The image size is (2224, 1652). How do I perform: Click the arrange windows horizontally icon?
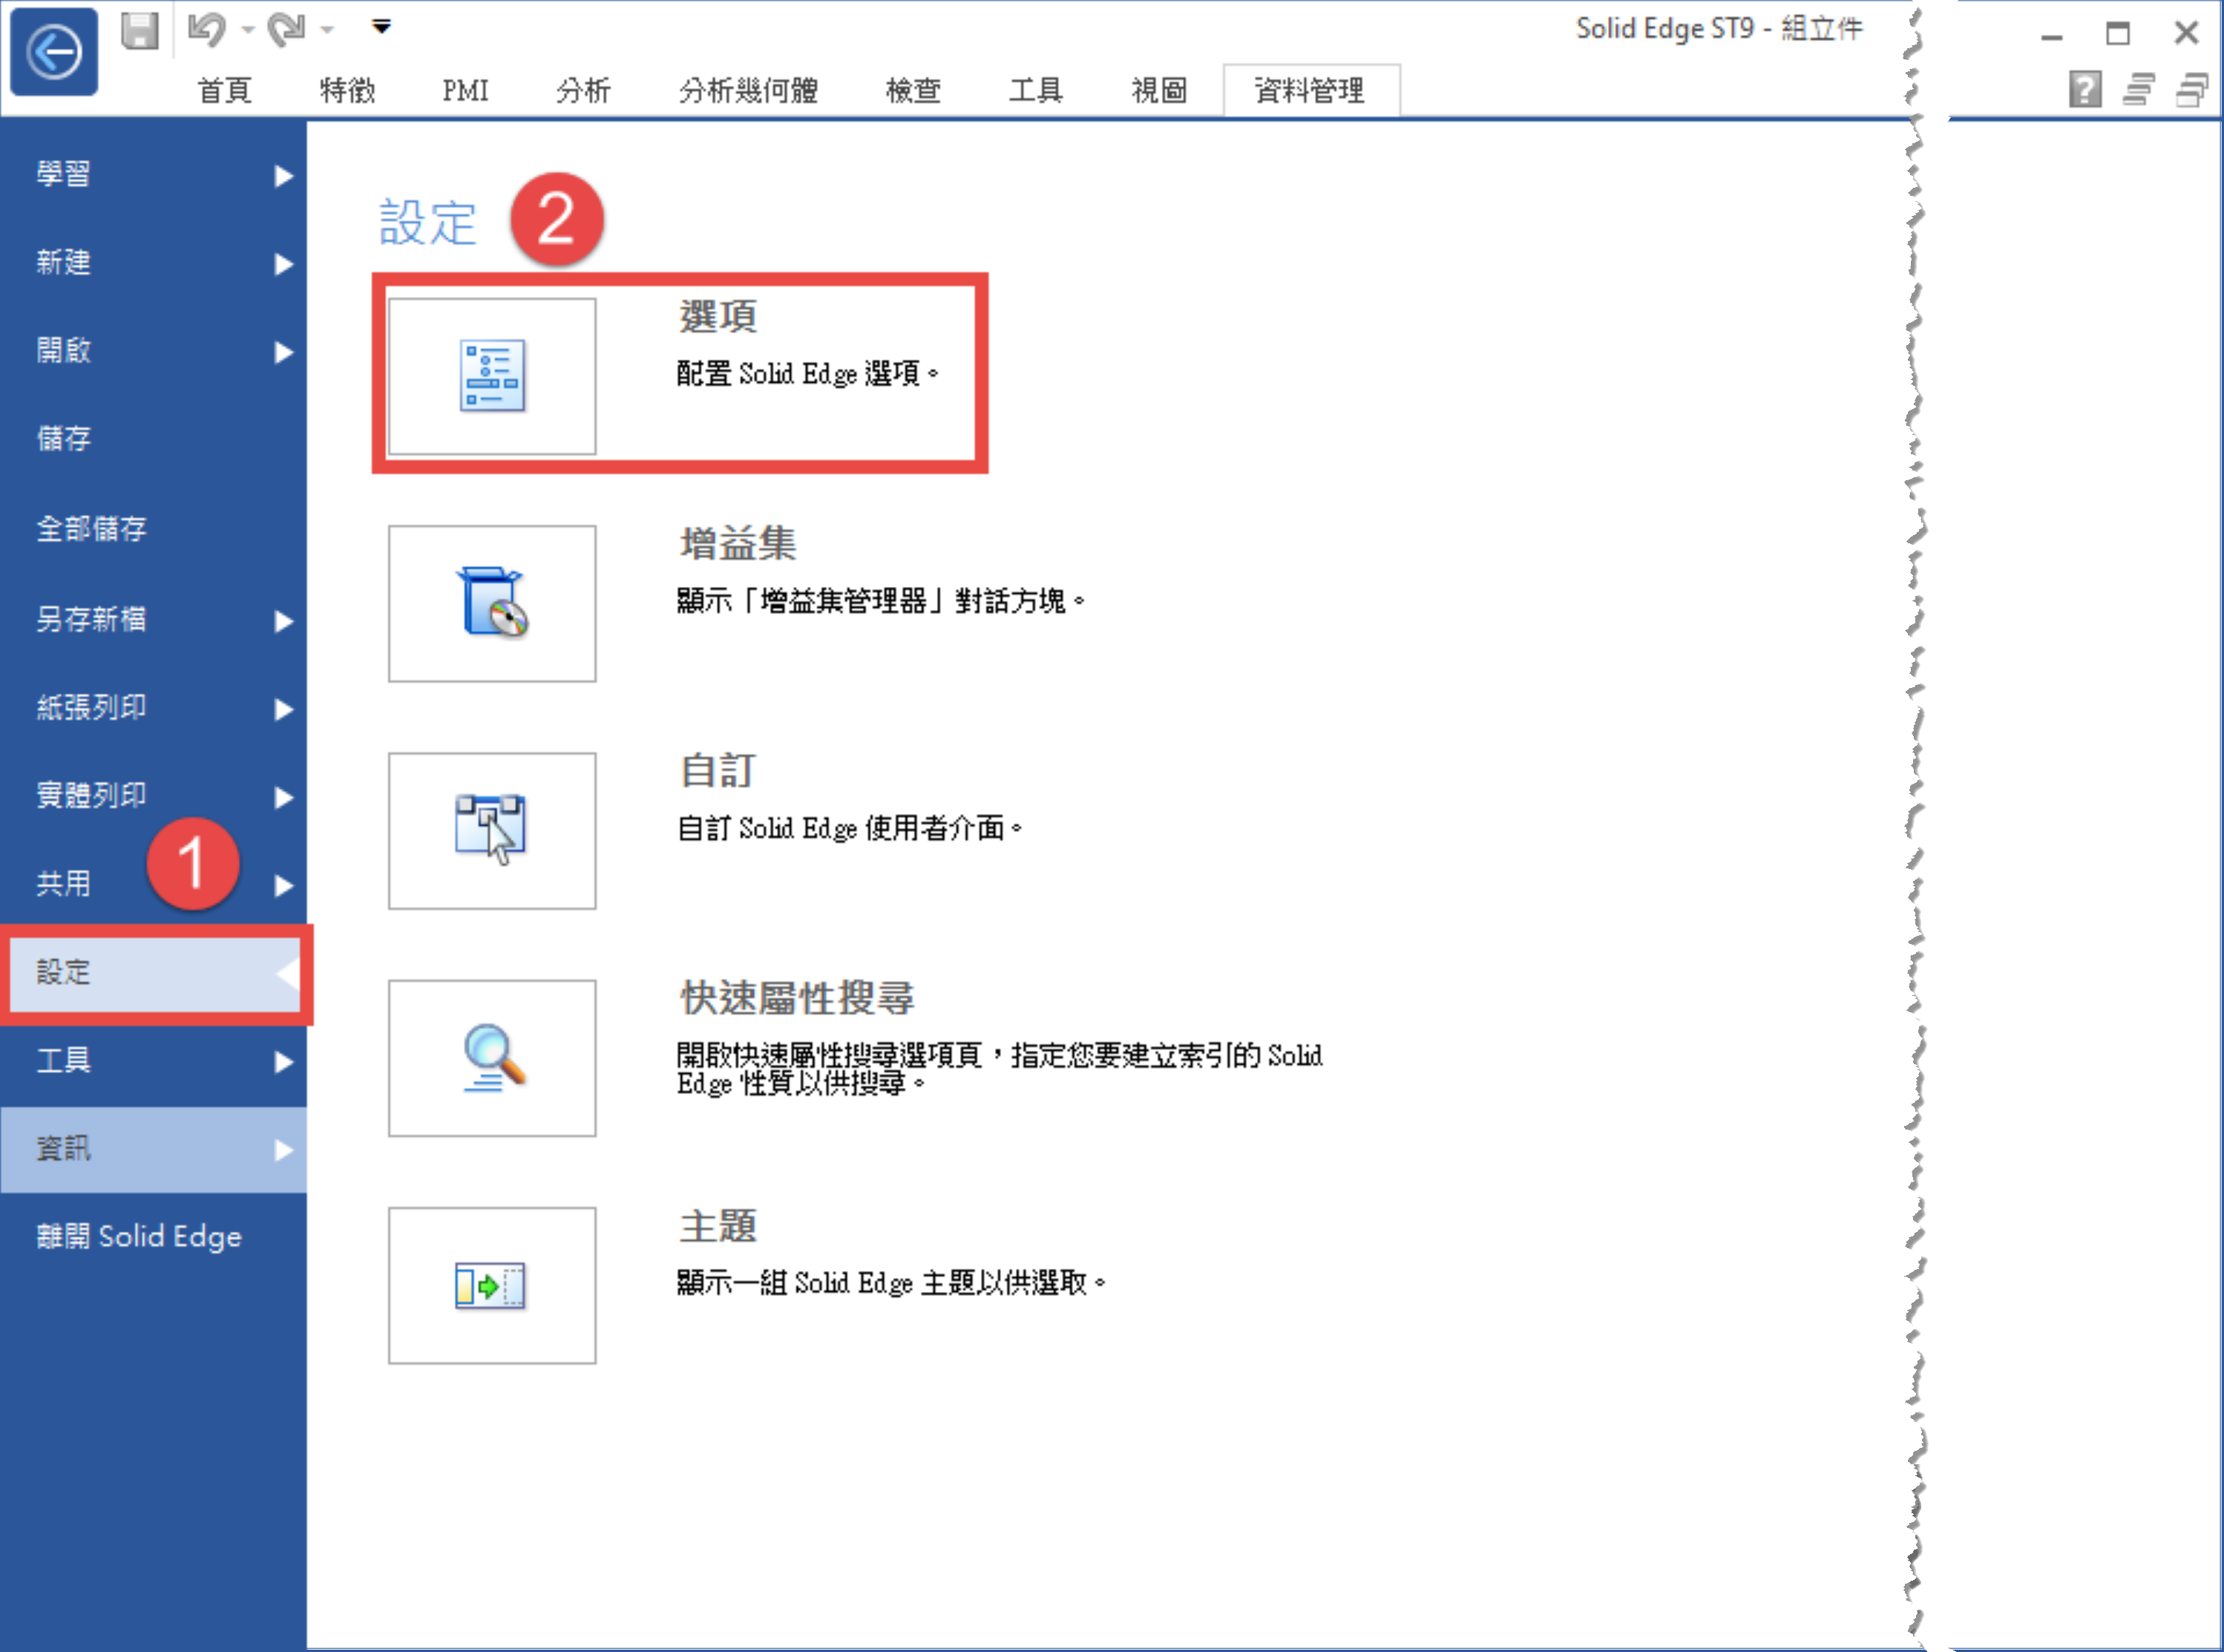click(x=2138, y=89)
